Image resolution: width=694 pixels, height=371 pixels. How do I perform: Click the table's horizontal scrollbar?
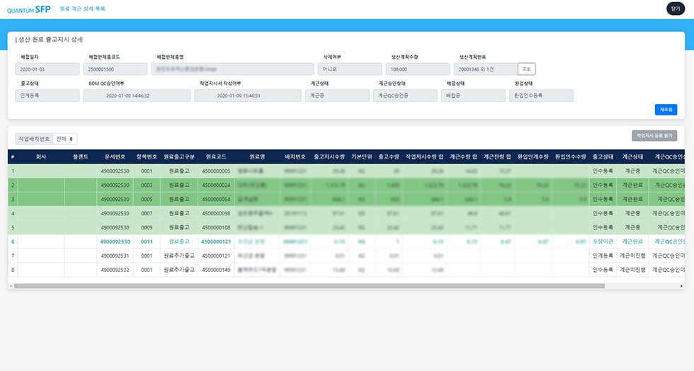(x=309, y=286)
